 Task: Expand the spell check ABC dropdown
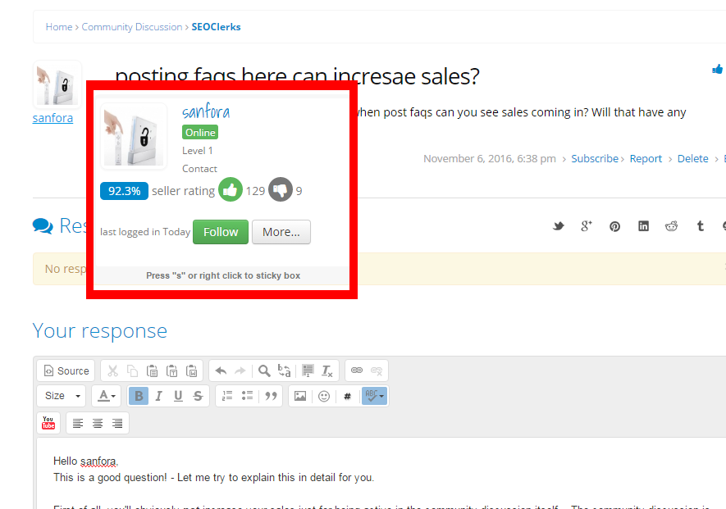[375, 396]
